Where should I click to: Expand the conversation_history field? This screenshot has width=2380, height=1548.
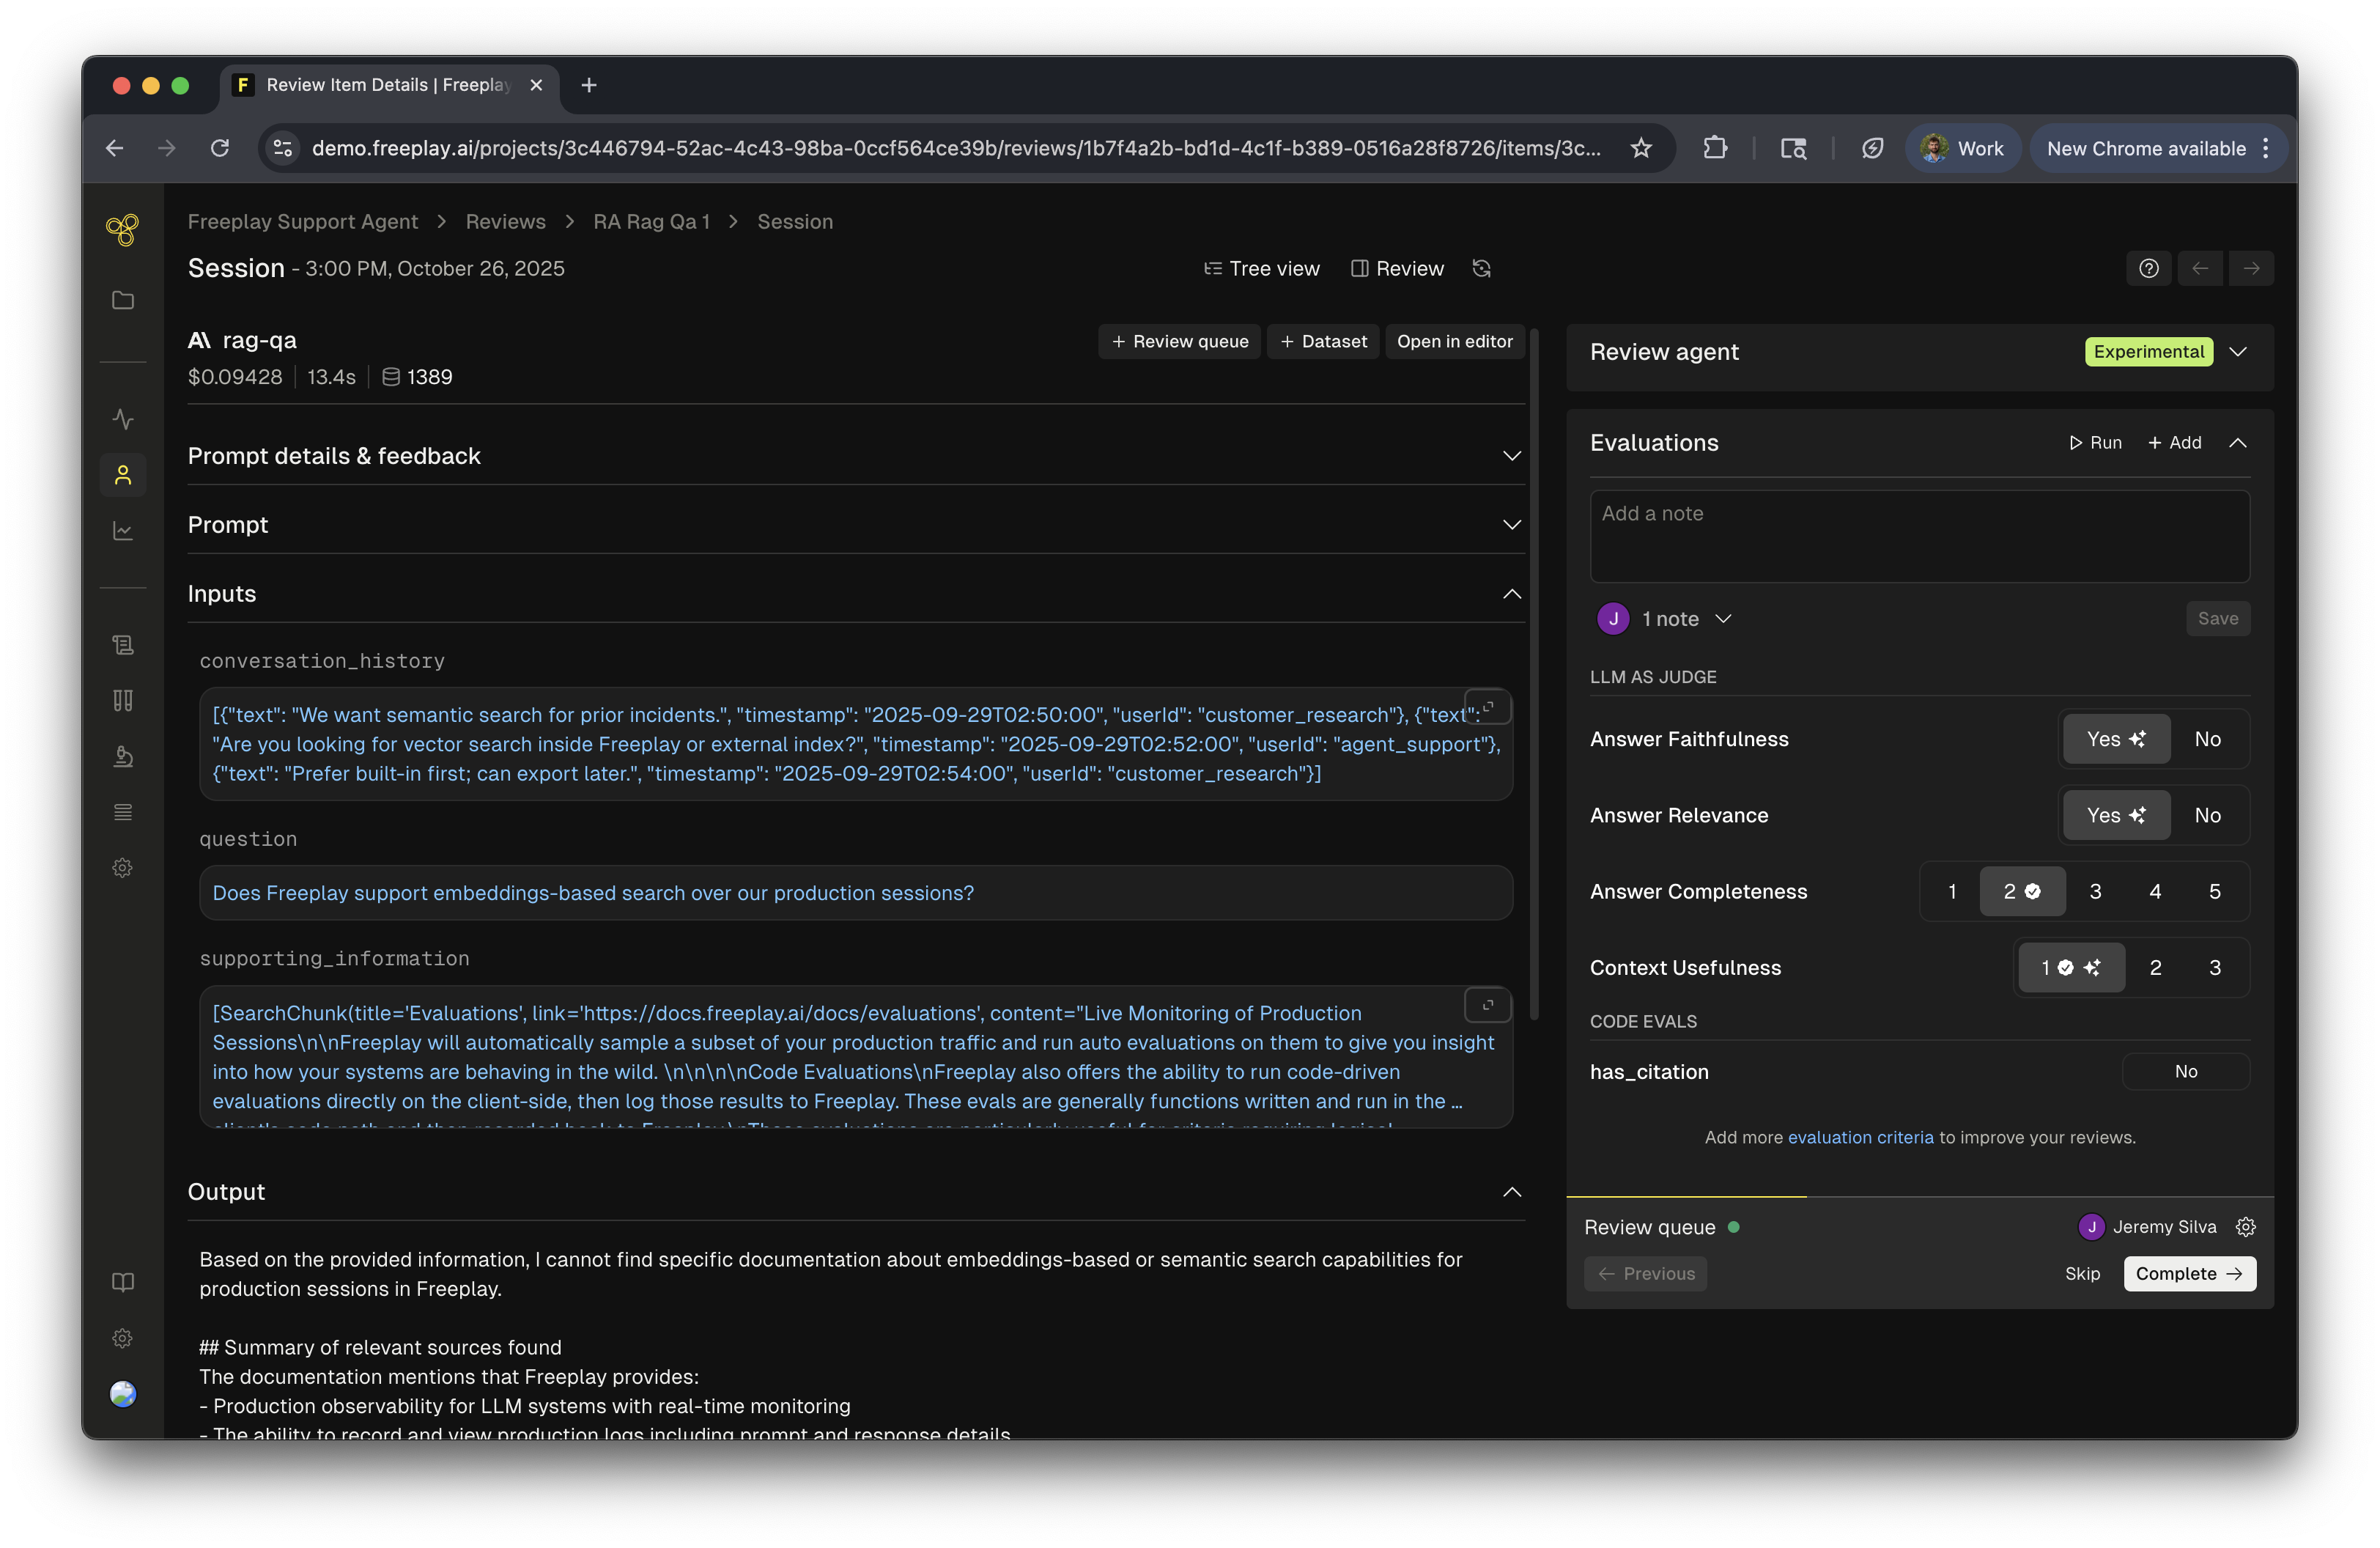pyautogui.click(x=1487, y=707)
